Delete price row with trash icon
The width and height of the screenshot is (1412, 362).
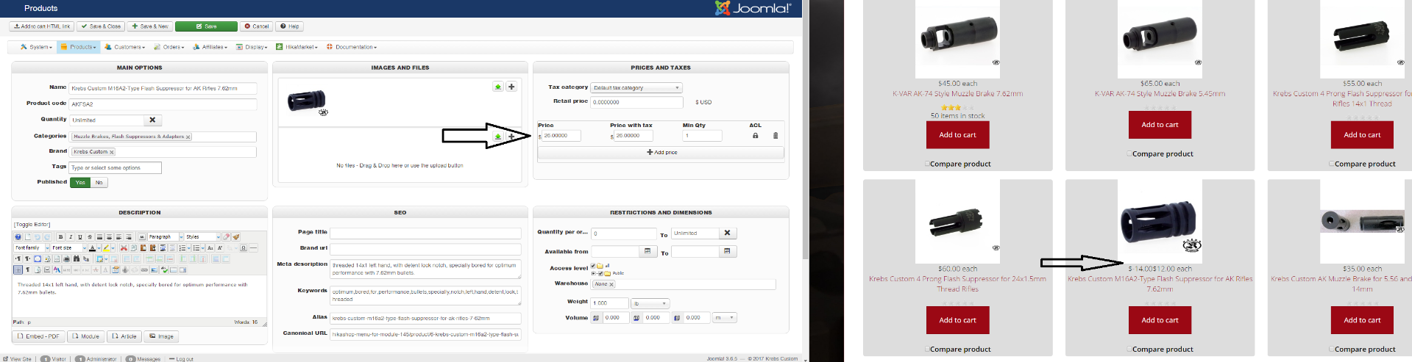click(776, 136)
